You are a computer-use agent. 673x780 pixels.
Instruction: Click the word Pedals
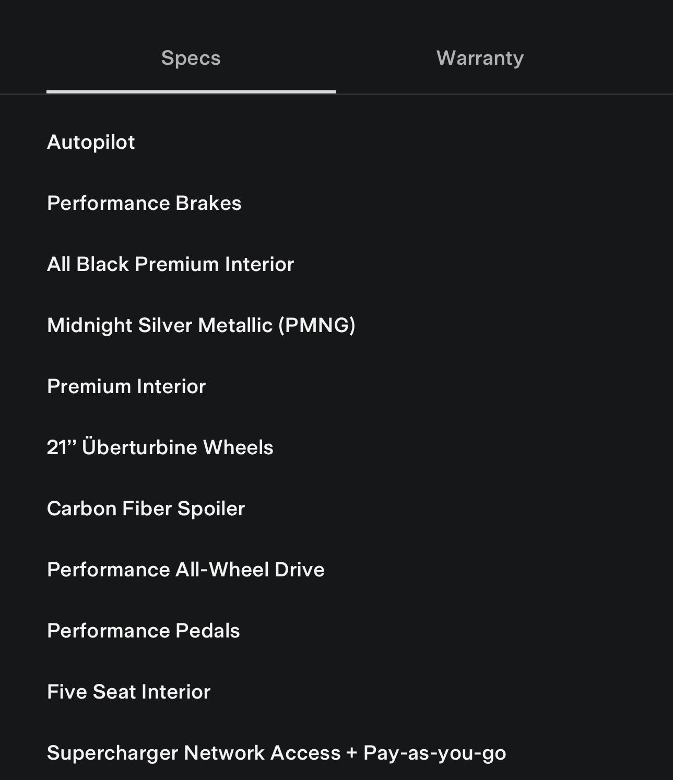click(x=207, y=631)
